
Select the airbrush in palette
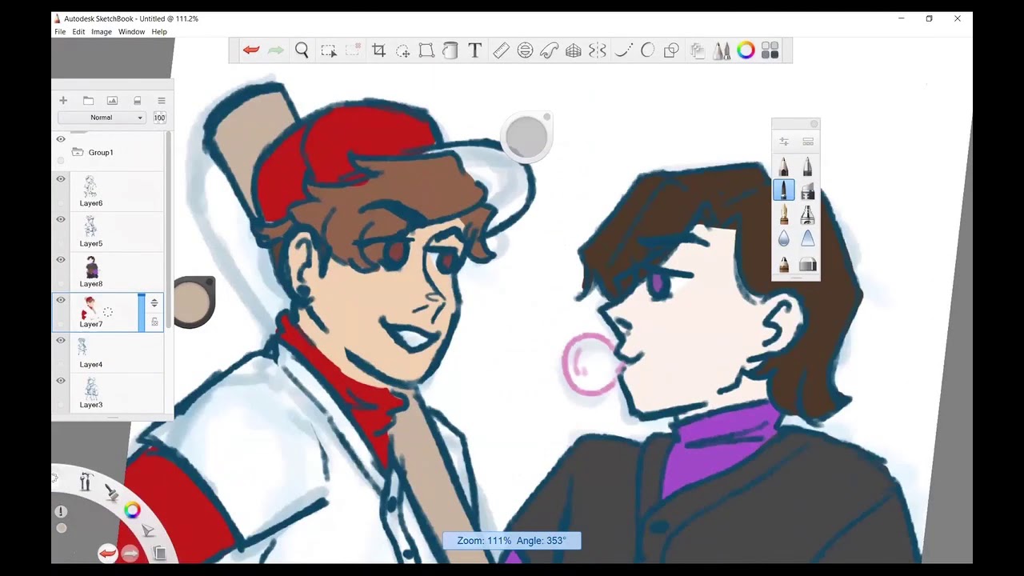(x=807, y=214)
